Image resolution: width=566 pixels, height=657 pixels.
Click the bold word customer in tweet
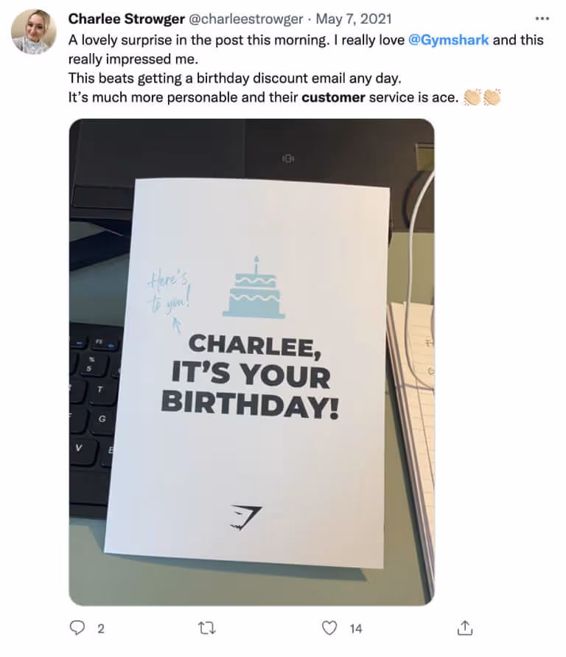tap(333, 97)
